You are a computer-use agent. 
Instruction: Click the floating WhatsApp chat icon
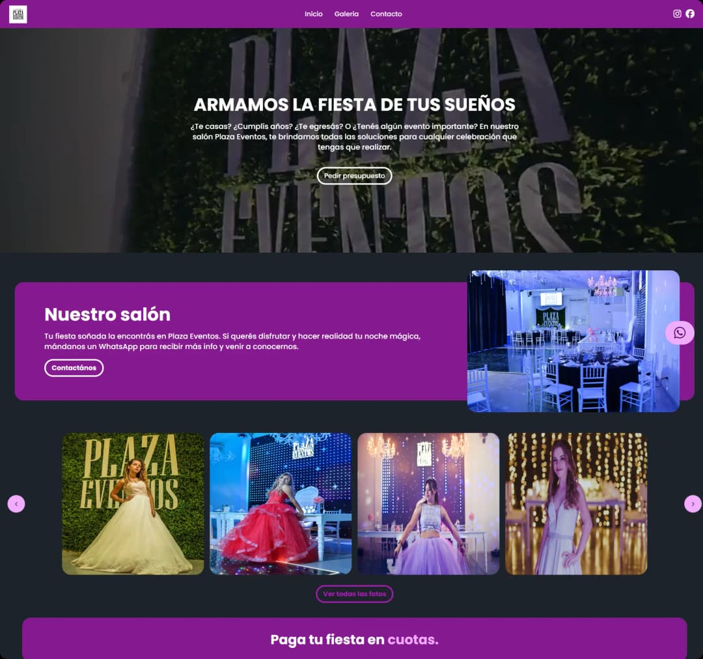(680, 333)
